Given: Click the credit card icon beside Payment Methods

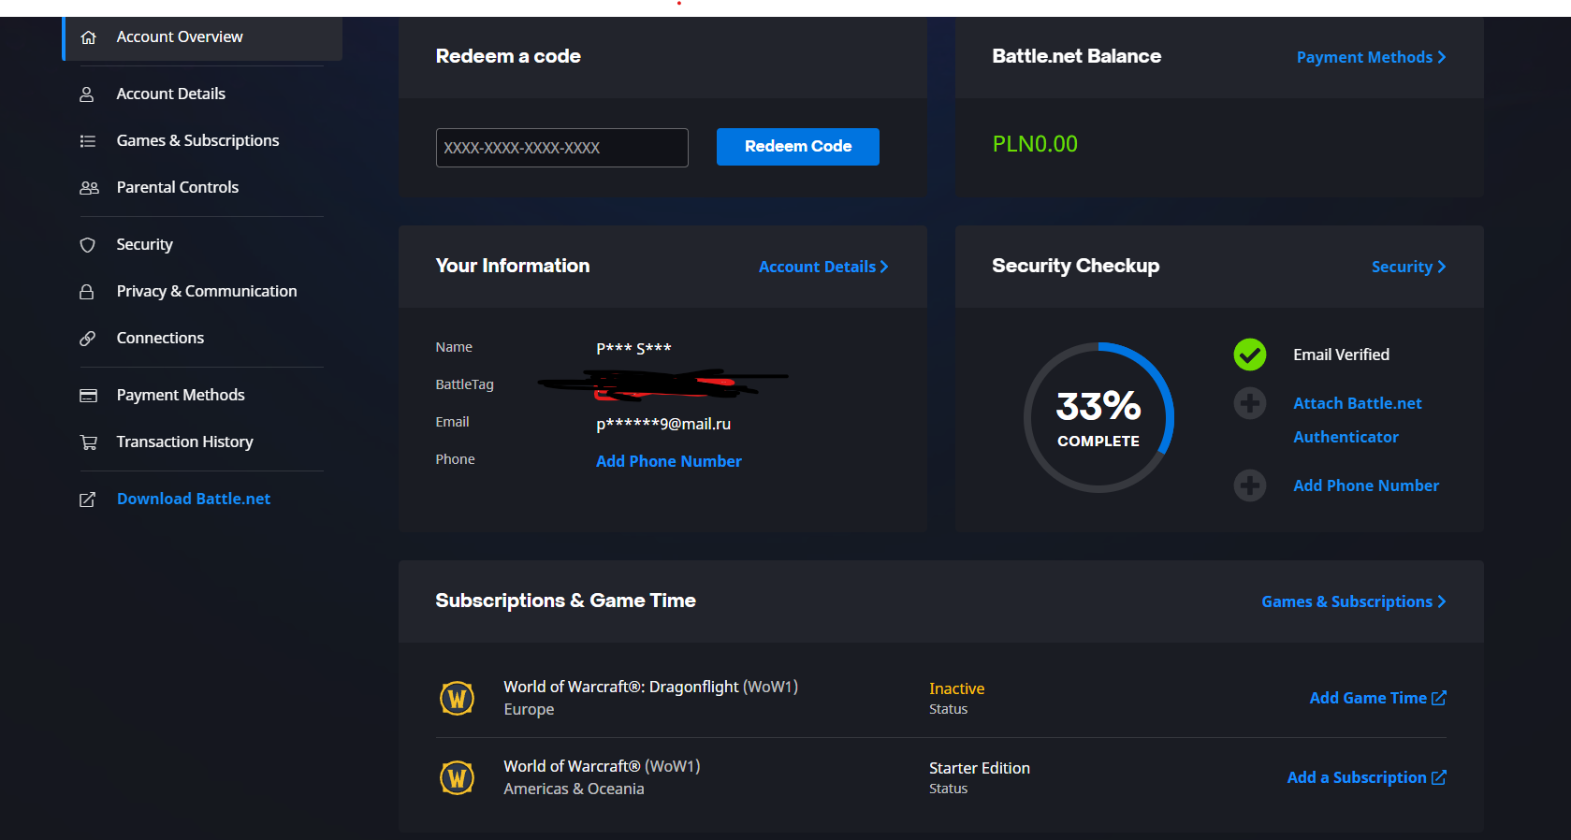Looking at the screenshot, I should tap(88, 396).
